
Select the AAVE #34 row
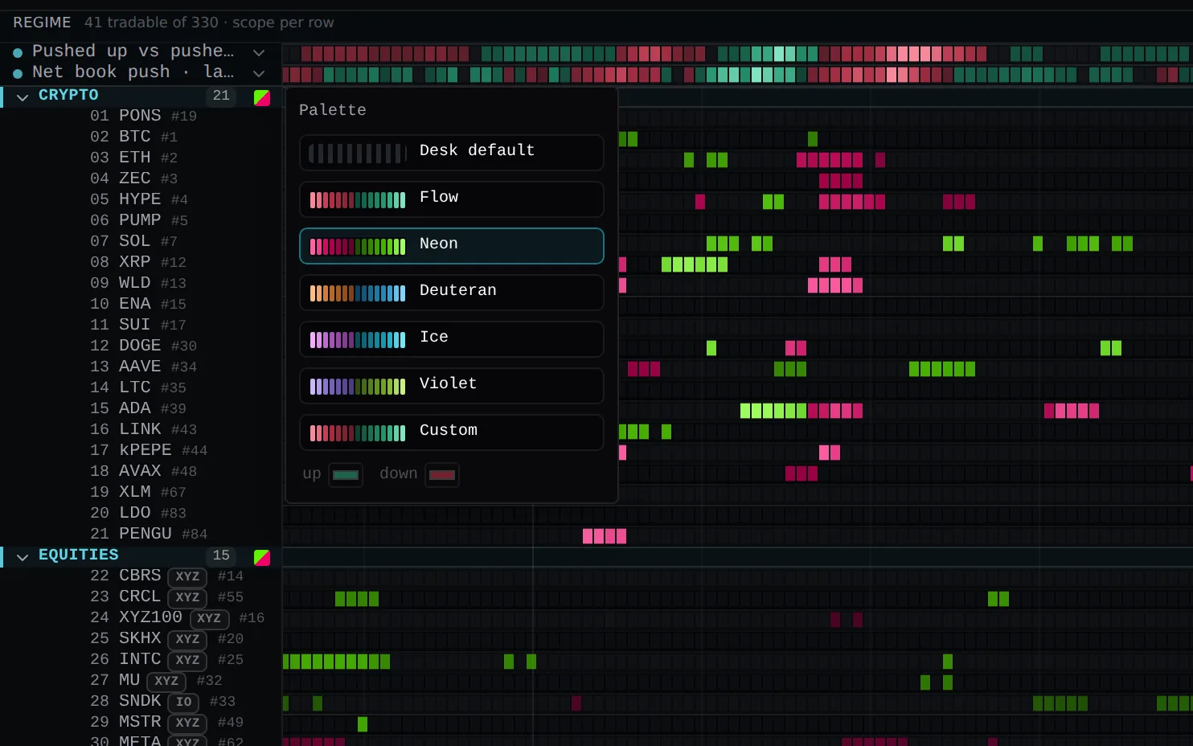pyautogui.click(x=141, y=367)
